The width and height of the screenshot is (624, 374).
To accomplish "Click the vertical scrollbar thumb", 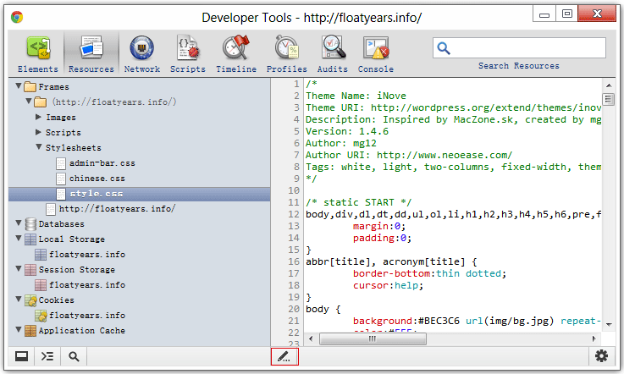I will tap(609, 99).
